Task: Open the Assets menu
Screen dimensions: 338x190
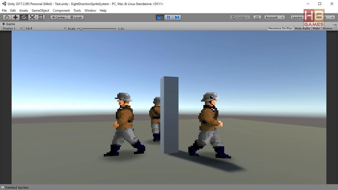Action: [24, 11]
